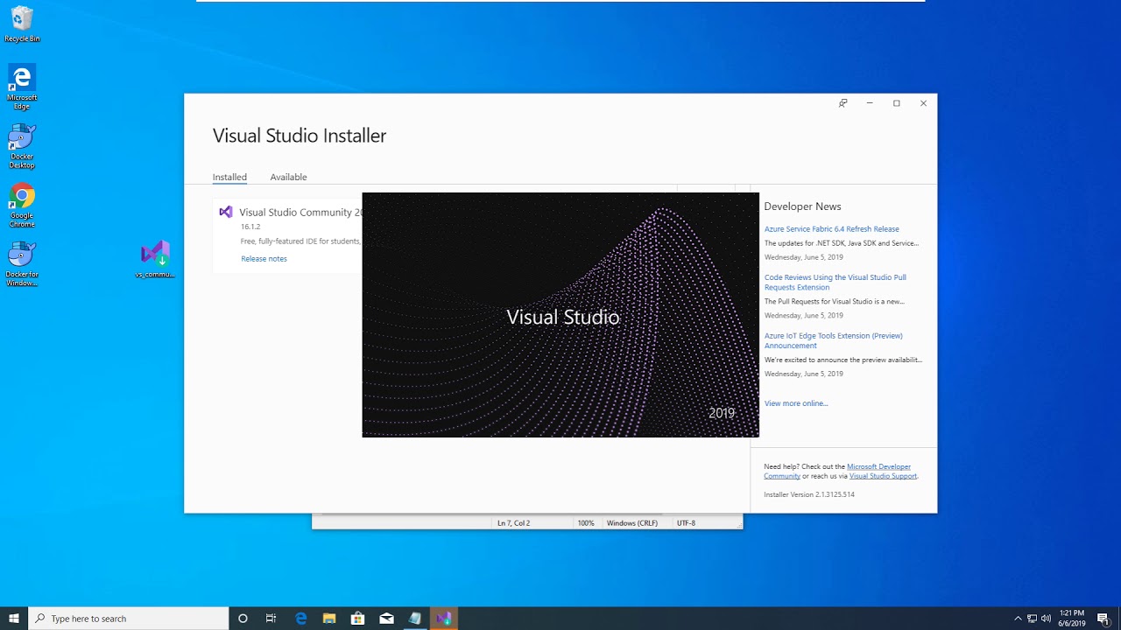Maximize the Visual Studio Installer window

(897, 103)
